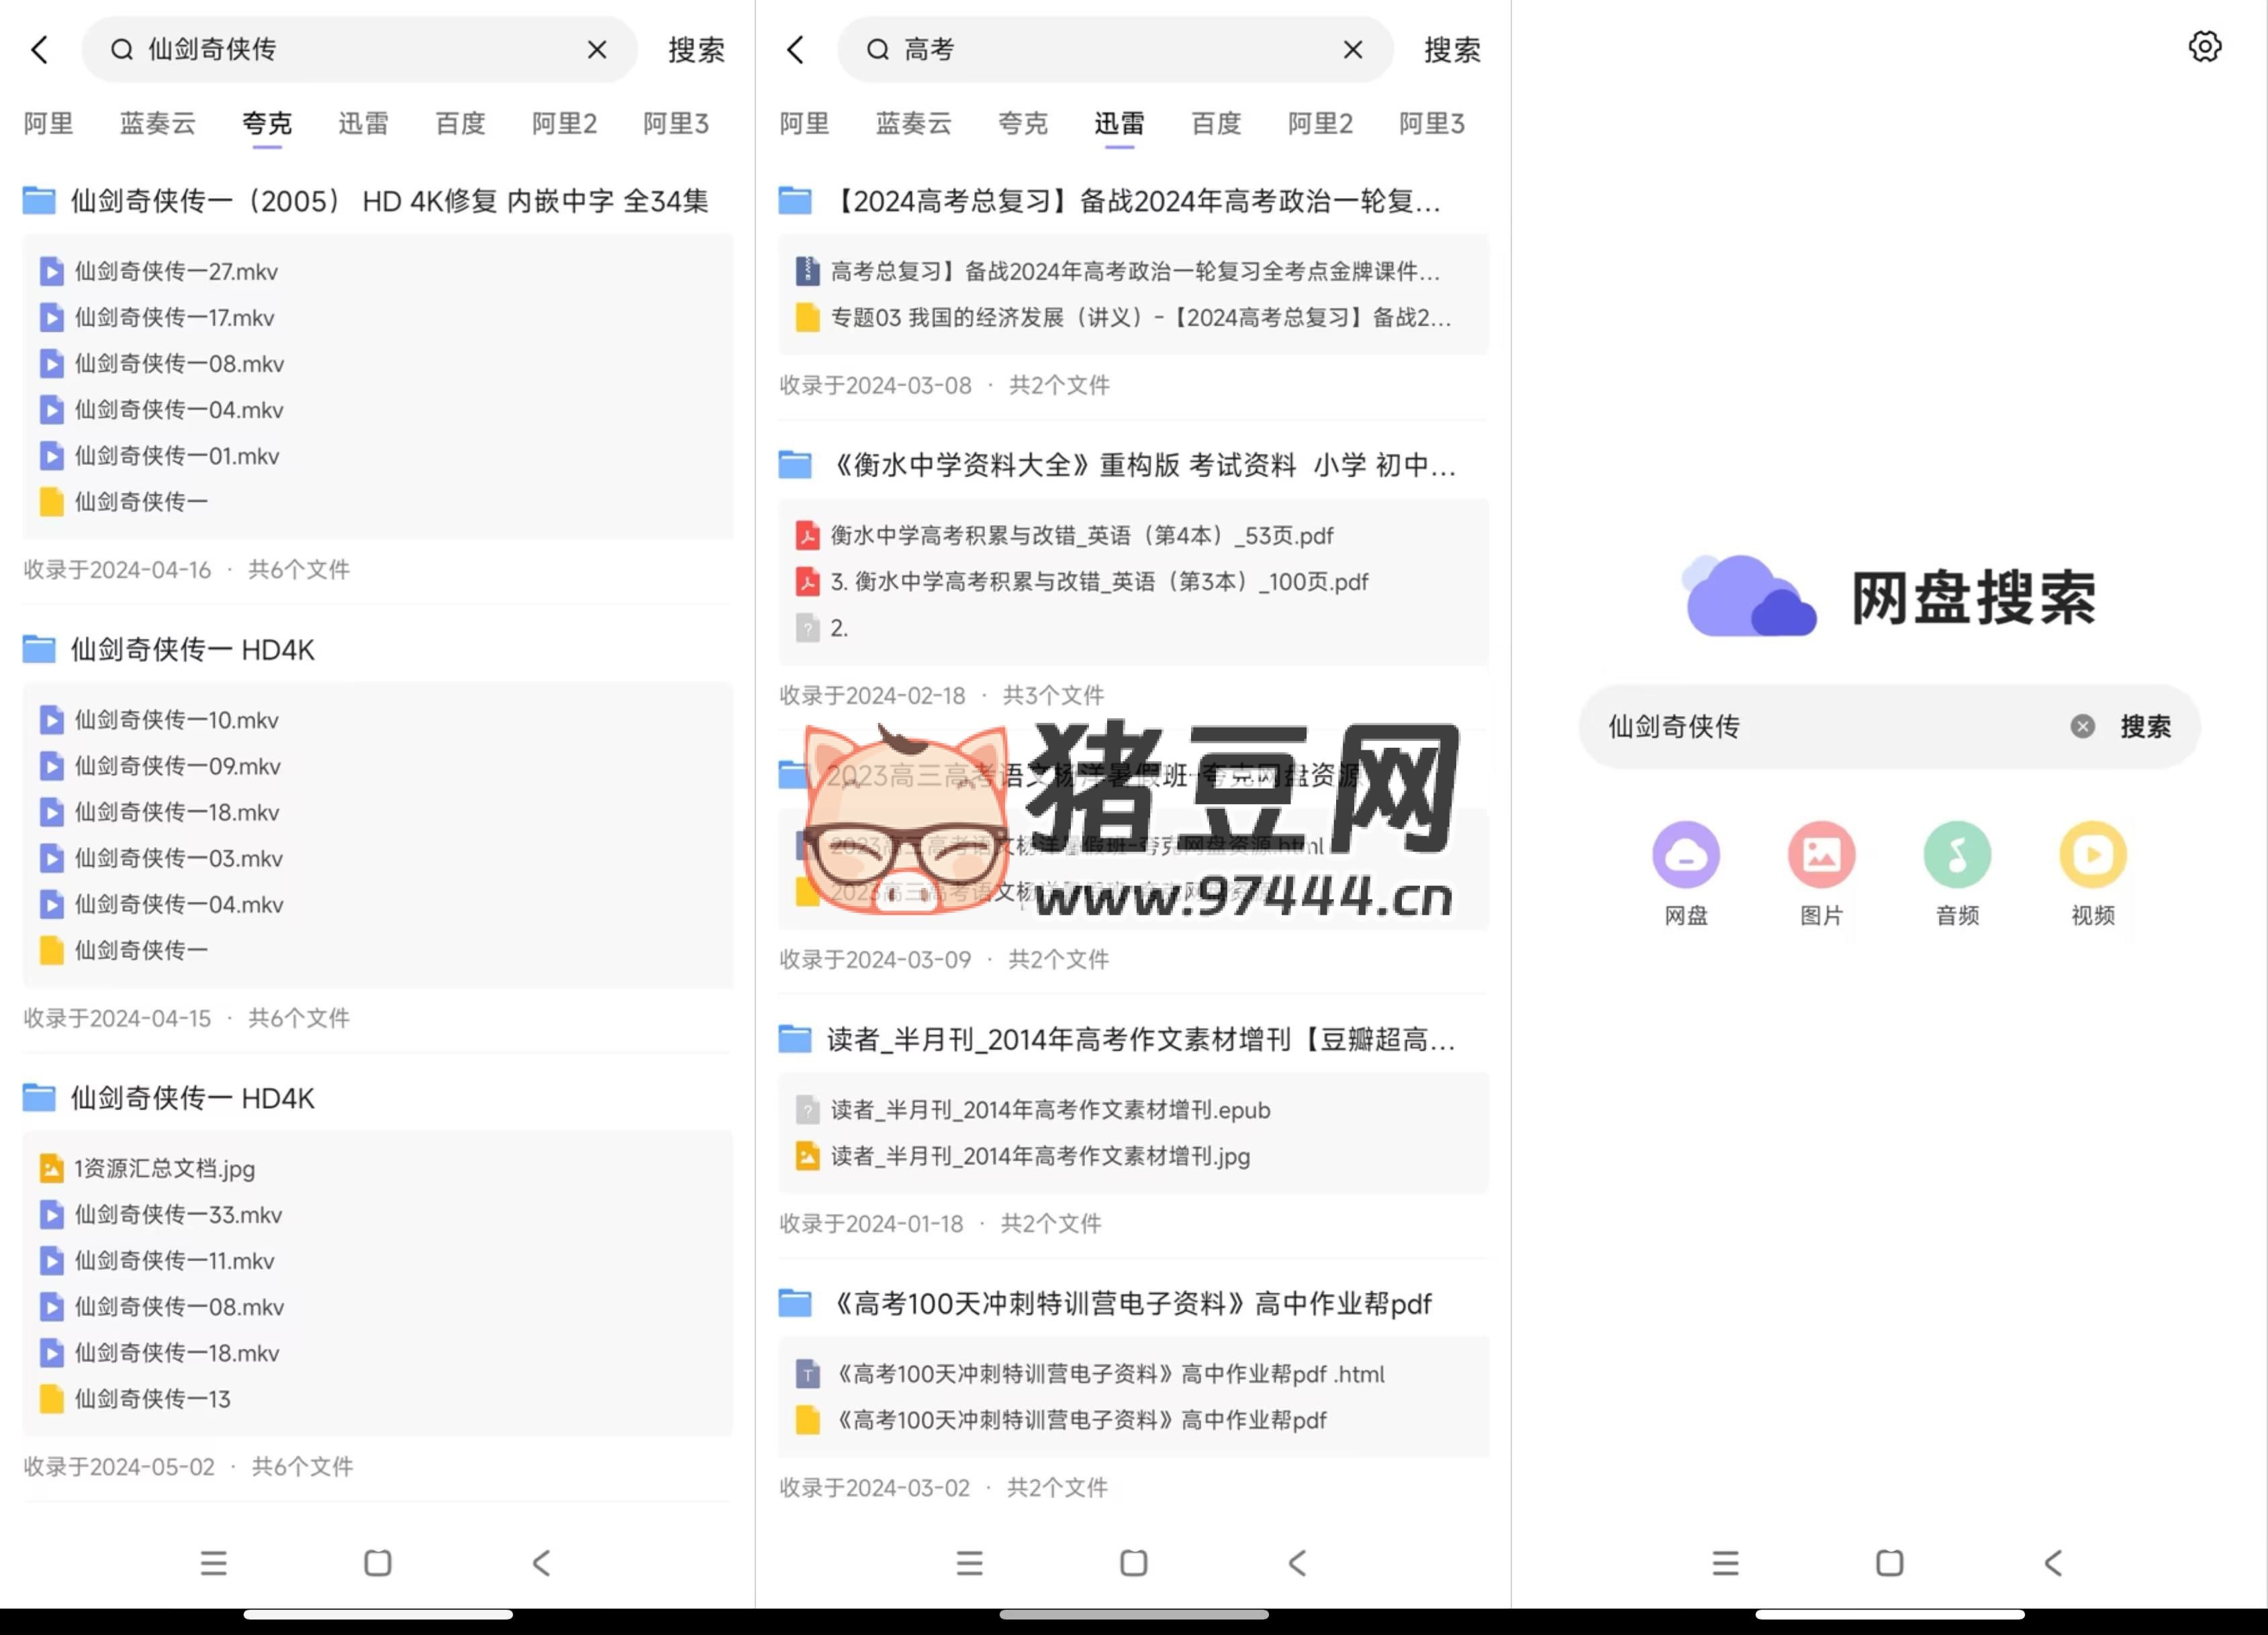Click 搜索 button on home screen

pyautogui.click(x=2145, y=727)
